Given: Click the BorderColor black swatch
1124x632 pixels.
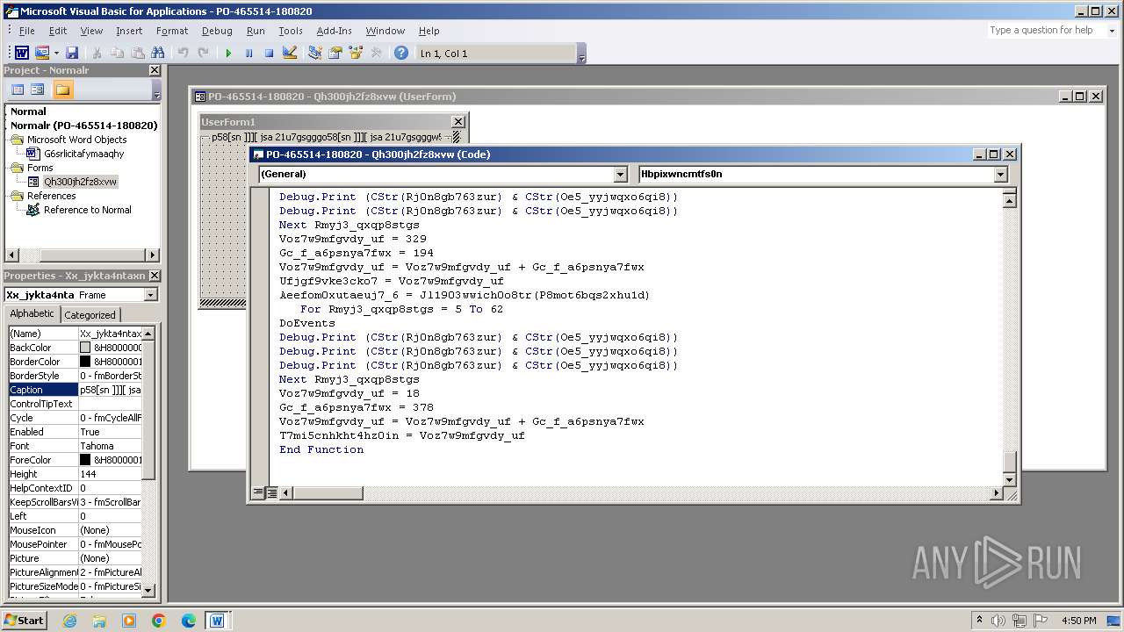Looking at the screenshot, I should [85, 362].
